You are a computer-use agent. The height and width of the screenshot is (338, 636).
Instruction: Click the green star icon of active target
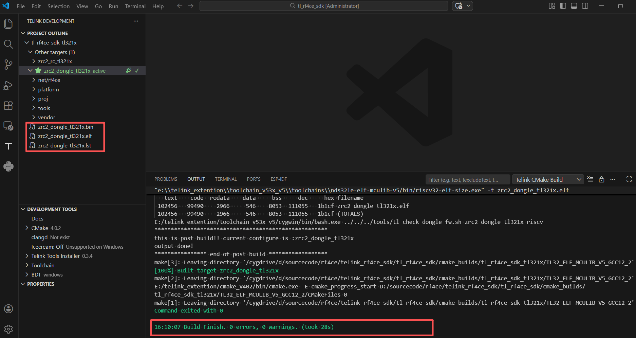coord(38,71)
